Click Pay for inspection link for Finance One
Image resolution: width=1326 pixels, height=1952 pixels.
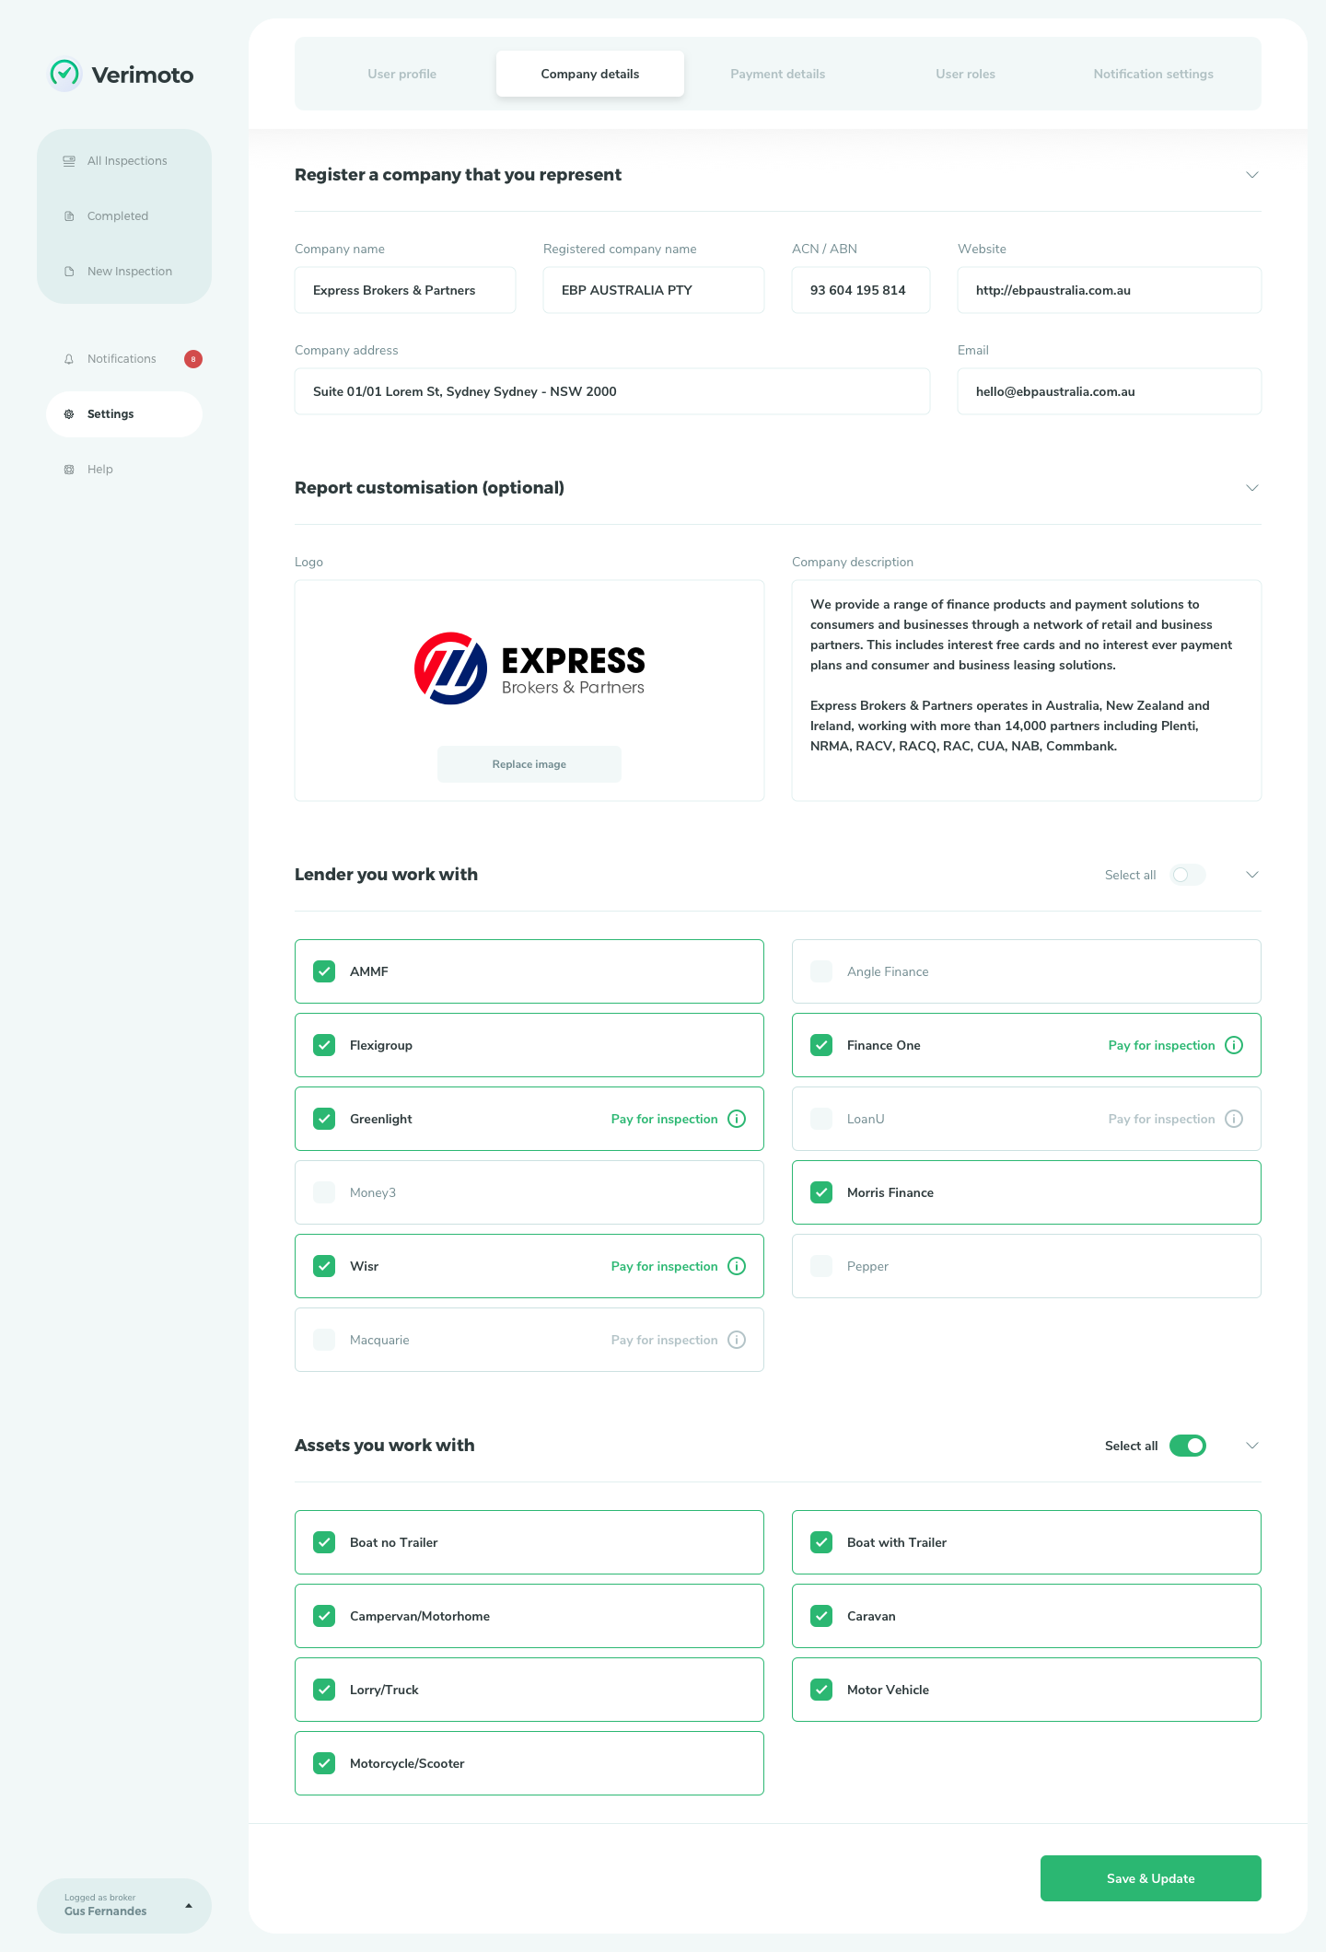click(1162, 1045)
